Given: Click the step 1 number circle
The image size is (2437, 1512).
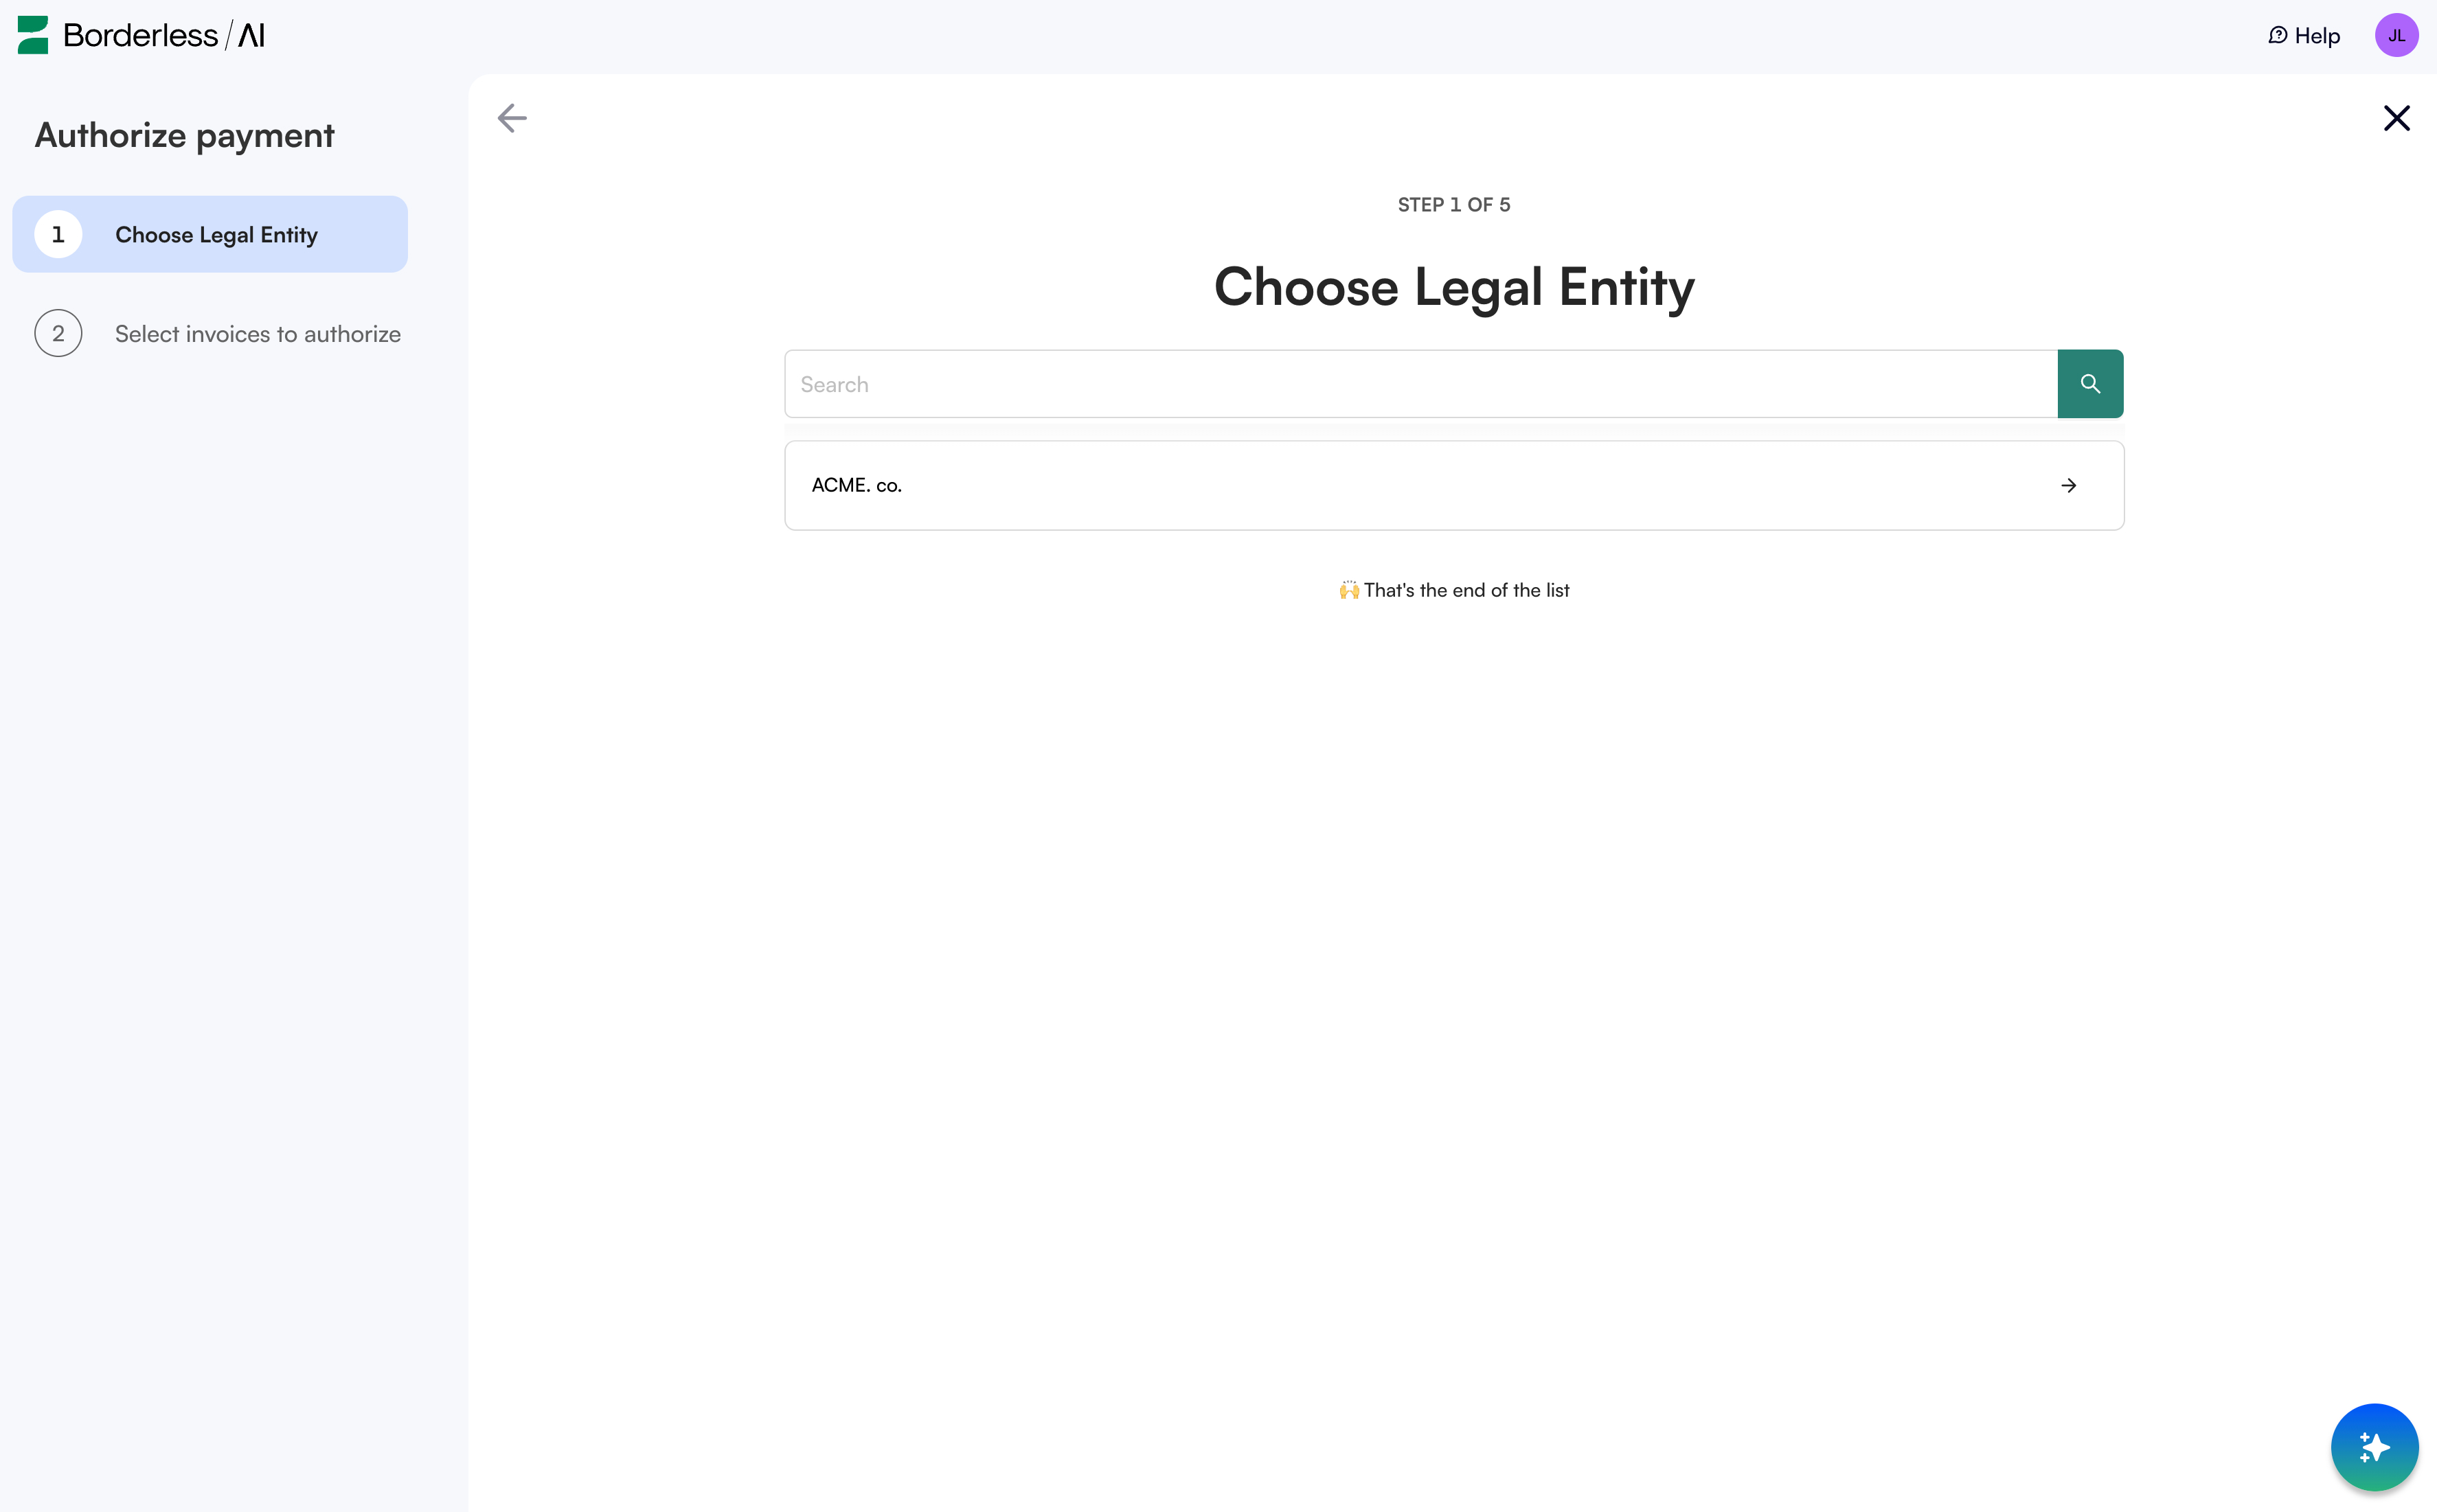Looking at the screenshot, I should tap(58, 235).
